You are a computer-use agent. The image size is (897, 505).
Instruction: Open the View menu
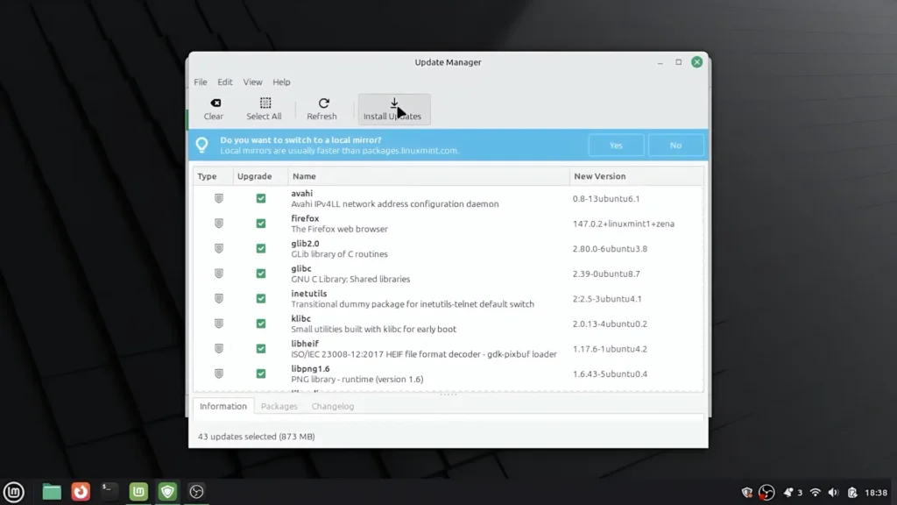pos(252,82)
